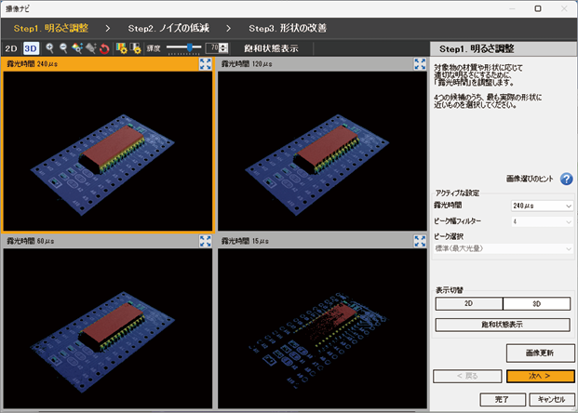Maximize the 15μs exposure image panel

coord(419,241)
